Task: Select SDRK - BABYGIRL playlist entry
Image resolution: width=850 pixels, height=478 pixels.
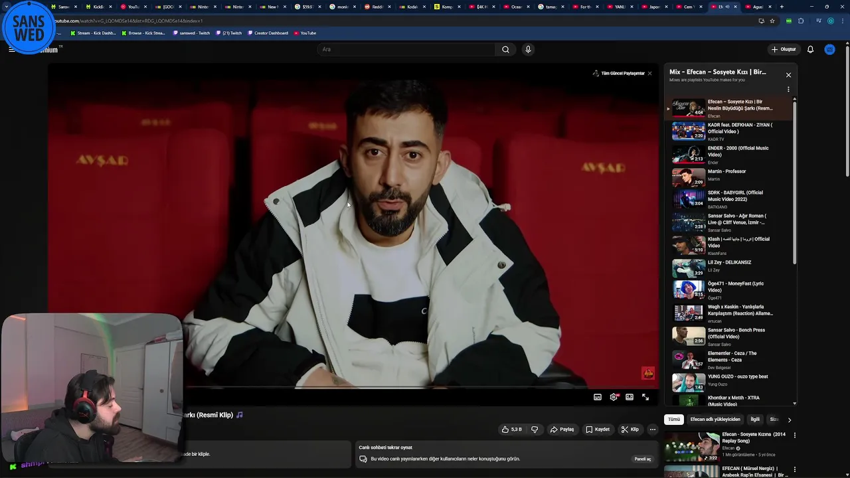Action: (x=728, y=199)
